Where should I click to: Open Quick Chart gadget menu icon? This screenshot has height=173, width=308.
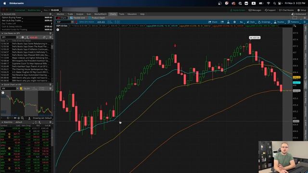point(50,85)
